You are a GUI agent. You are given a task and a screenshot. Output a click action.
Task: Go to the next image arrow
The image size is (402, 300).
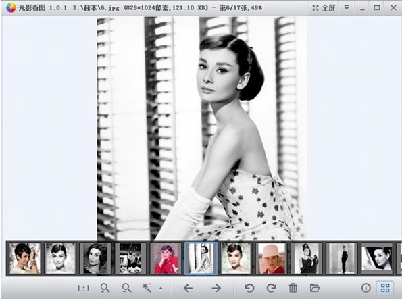(x=216, y=289)
